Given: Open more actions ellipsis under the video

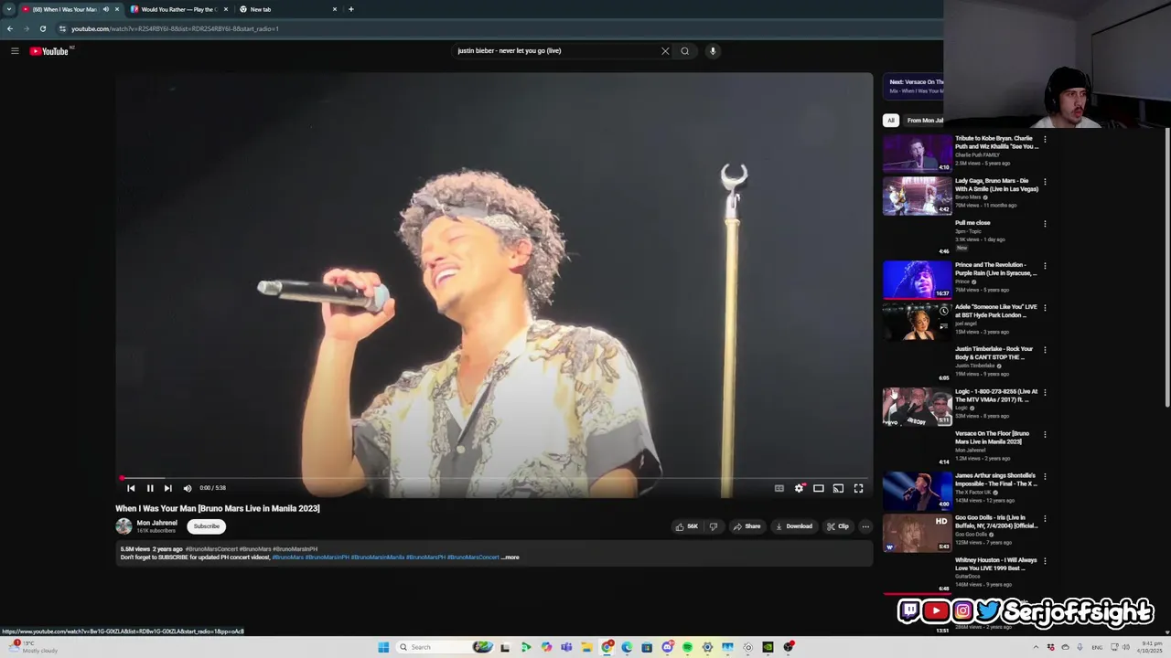Looking at the screenshot, I should click(865, 526).
